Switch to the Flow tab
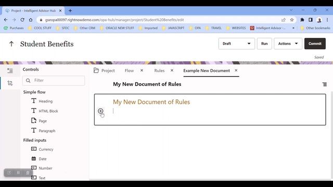Image resolution: width=333 pixels, height=187 pixels. point(129,71)
